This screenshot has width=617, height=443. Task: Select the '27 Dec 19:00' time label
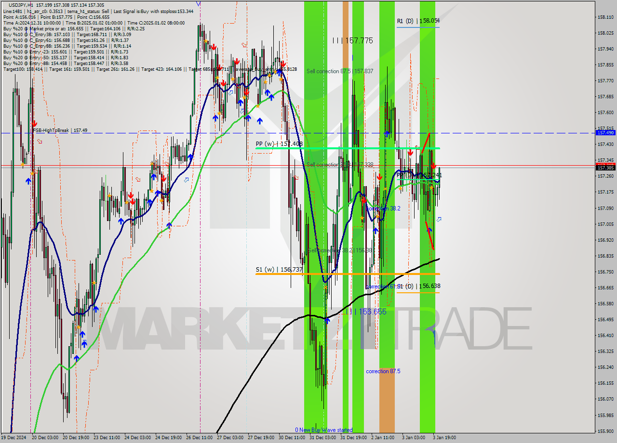261,438
